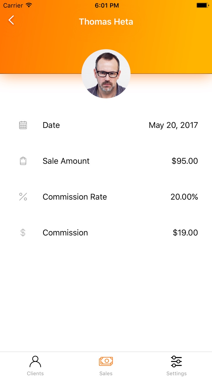Image resolution: width=212 pixels, height=377 pixels.
Task: Click the 20.00% commission rate value
Action: 184,197
